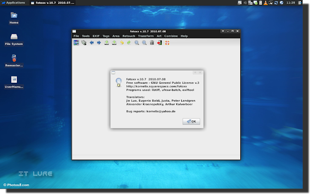The image size is (310, 194).
Task: Close the about dialog with its X
Action: 200,73
